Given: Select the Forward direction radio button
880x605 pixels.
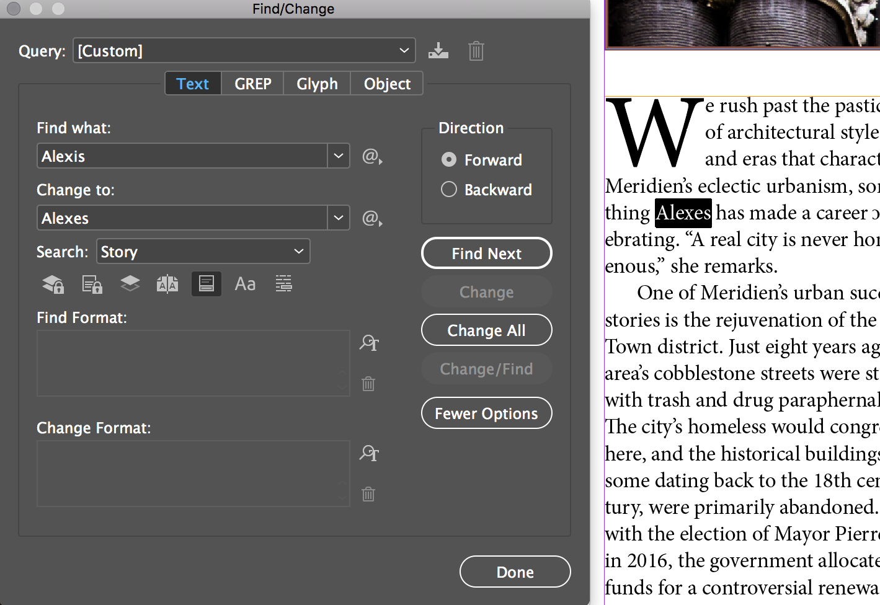Looking at the screenshot, I should pyautogui.click(x=449, y=160).
